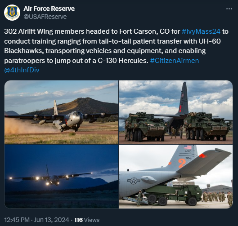Screen dimensions: 238x226
Task: Click the orange number 2 on the gray tail
Action: pyautogui.click(x=182, y=163)
